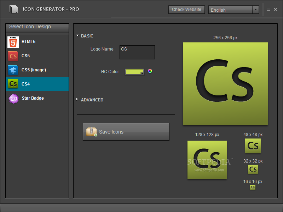283x212 pixels.
Task: Click the 48 x 48 preview icon
Action: point(253,146)
